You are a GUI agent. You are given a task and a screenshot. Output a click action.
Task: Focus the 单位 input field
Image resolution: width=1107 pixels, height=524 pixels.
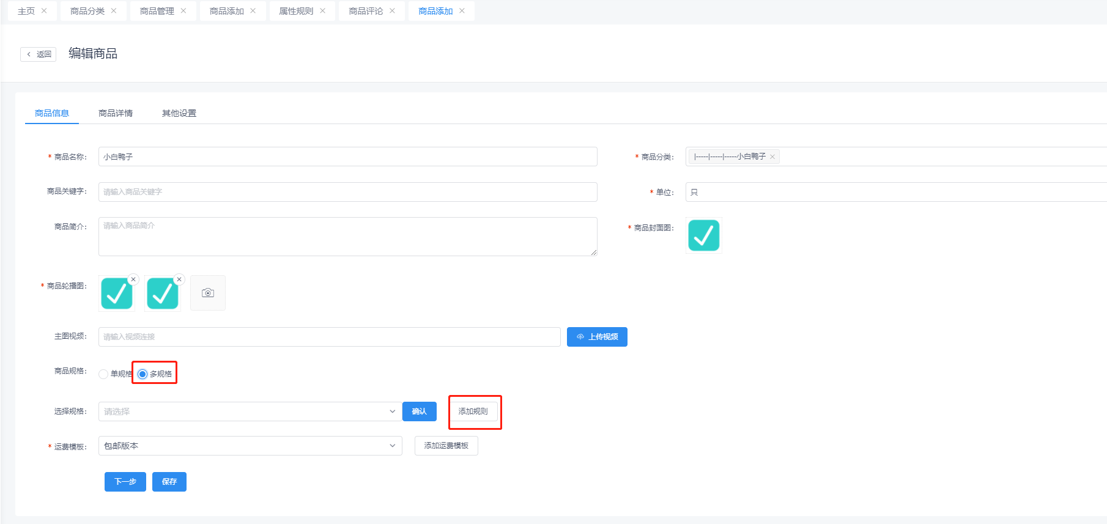click(x=896, y=192)
